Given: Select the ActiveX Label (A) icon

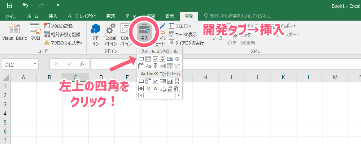Looking at the screenshot, I should [155, 88].
